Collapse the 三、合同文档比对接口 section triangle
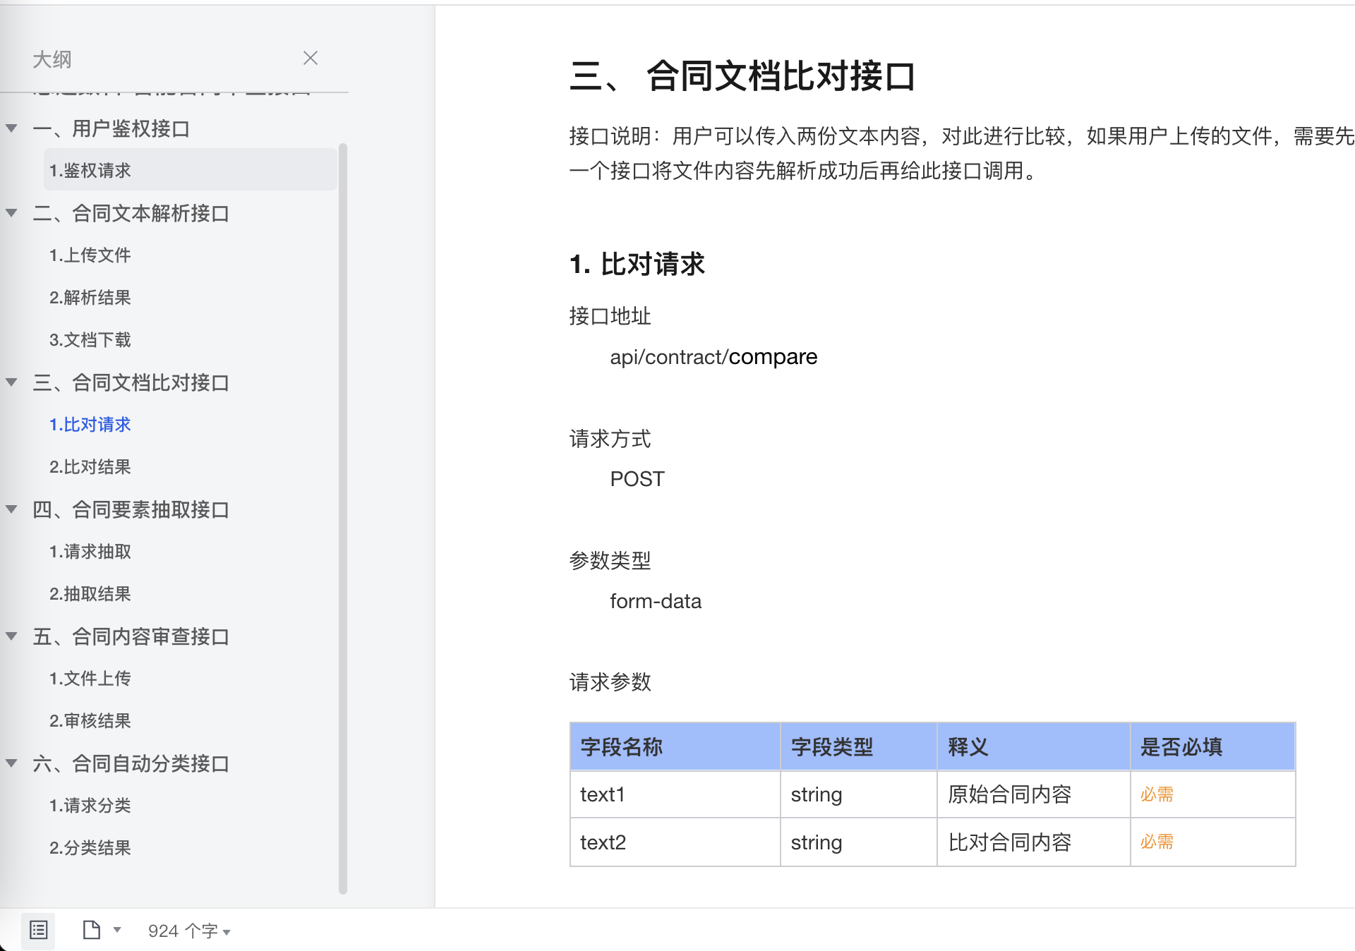The height and width of the screenshot is (951, 1355). pos(12,382)
